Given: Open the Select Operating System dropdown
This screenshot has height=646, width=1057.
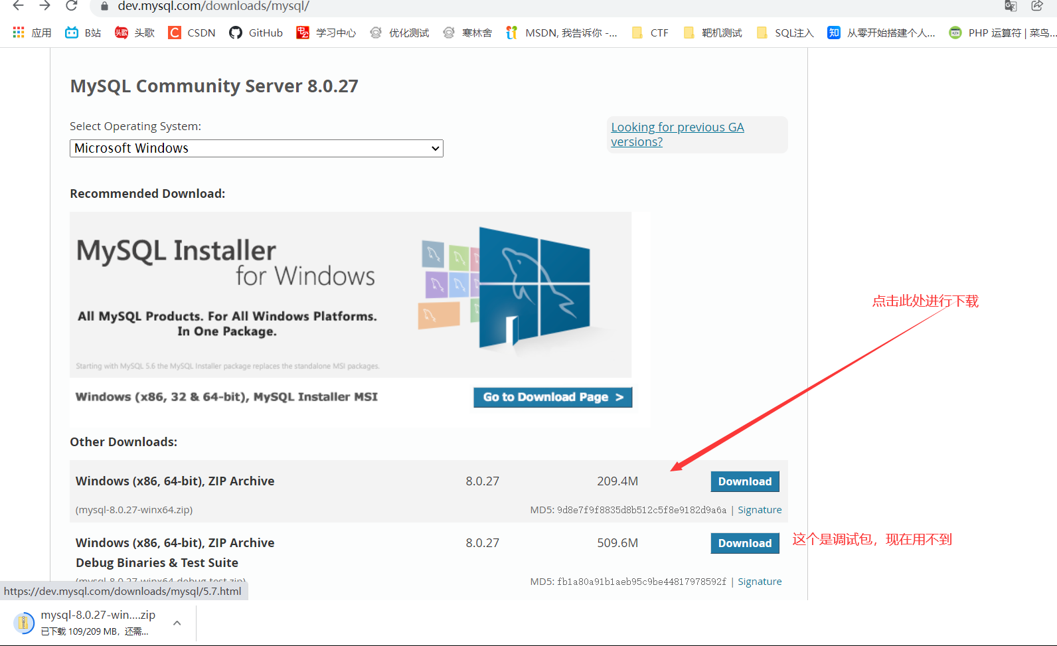Looking at the screenshot, I should coord(256,148).
